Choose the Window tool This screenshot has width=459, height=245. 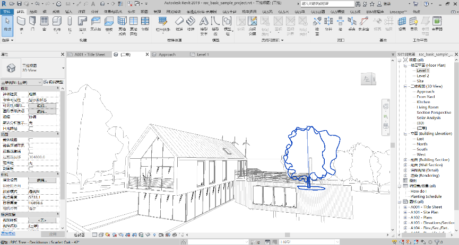tap(44, 24)
